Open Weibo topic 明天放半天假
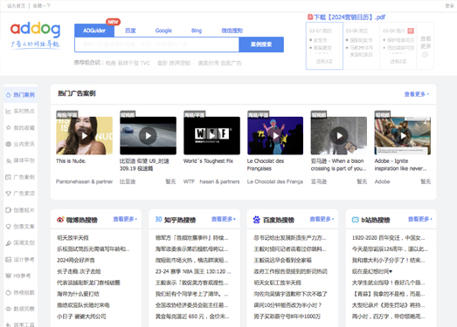This screenshot has height=327, width=457. coord(73,238)
